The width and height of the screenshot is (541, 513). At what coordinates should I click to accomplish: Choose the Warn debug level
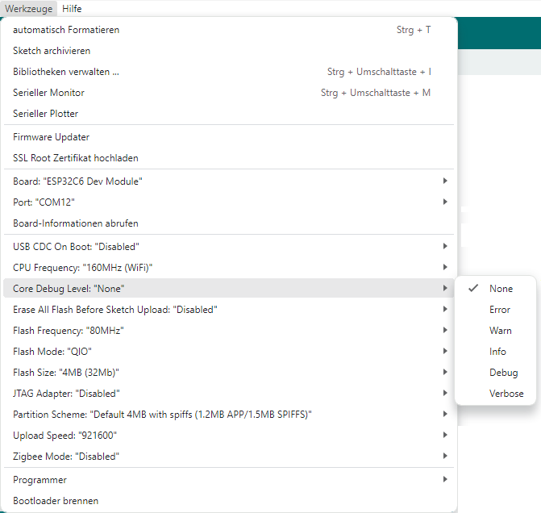(500, 331)
